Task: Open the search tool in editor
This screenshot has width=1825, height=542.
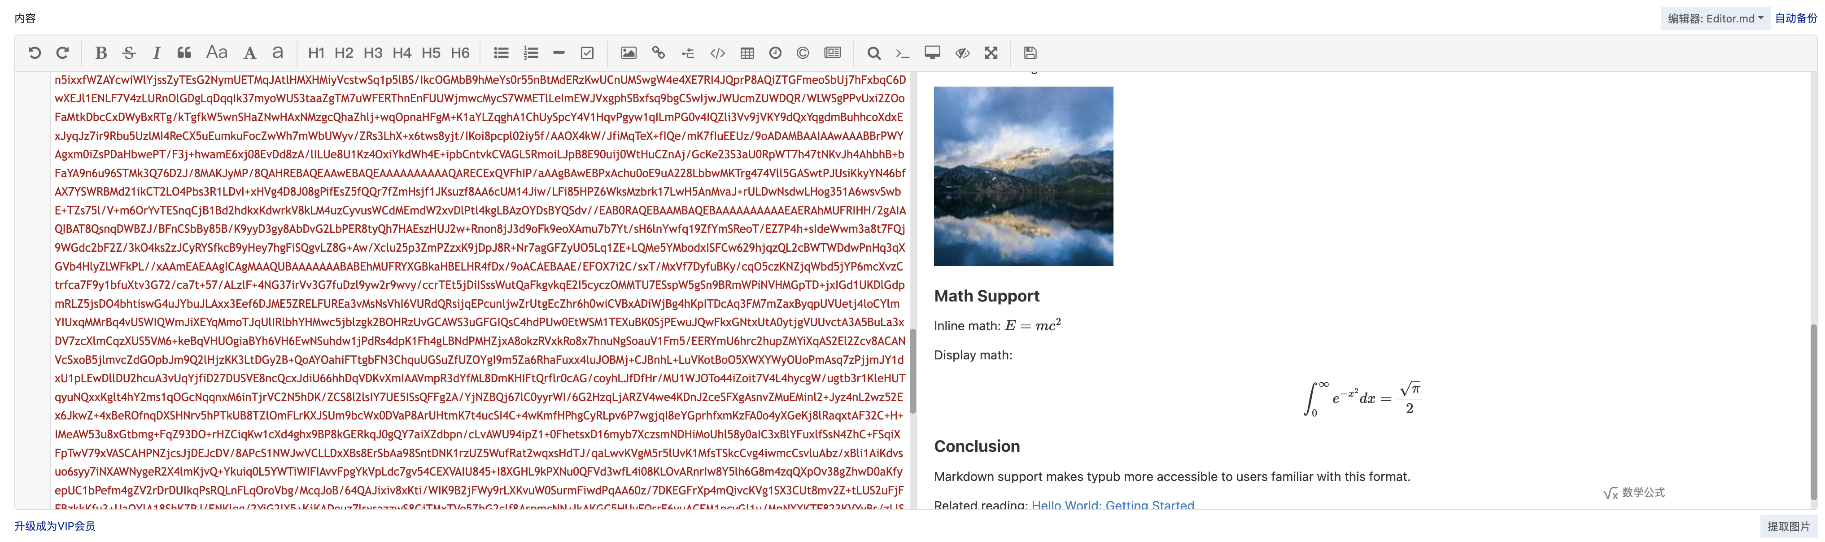Action: tap(873, 53)
